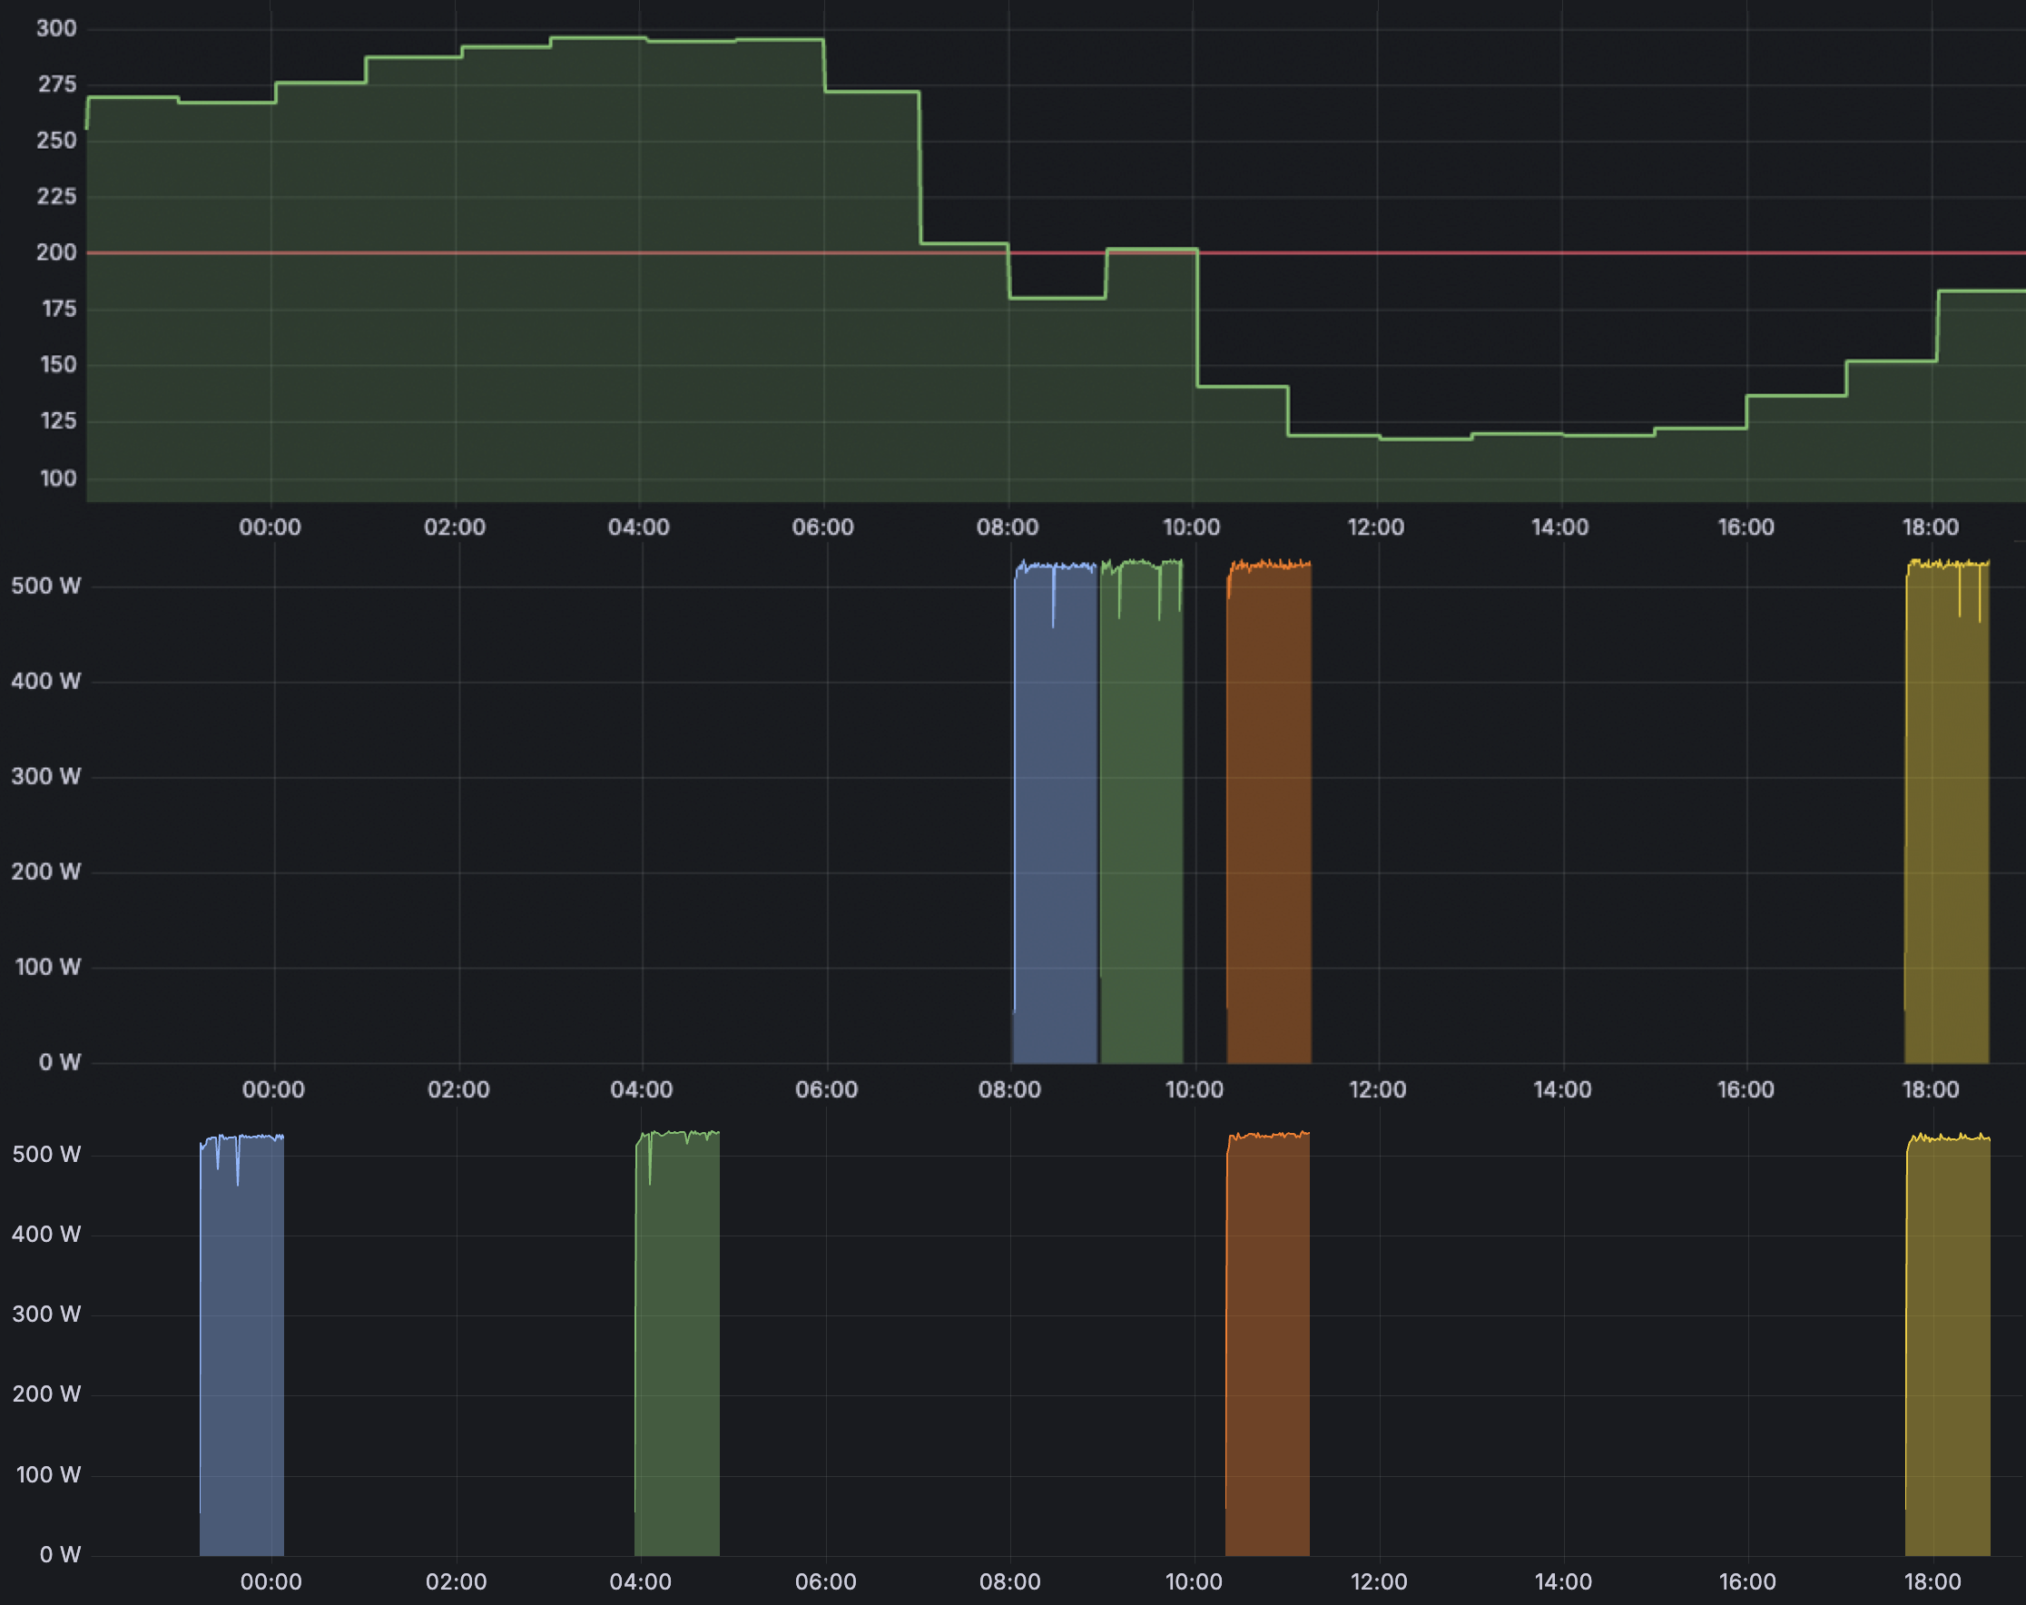
Task: Click the 02:00 time label under bottom chart
Action: tap(456, 1581)
